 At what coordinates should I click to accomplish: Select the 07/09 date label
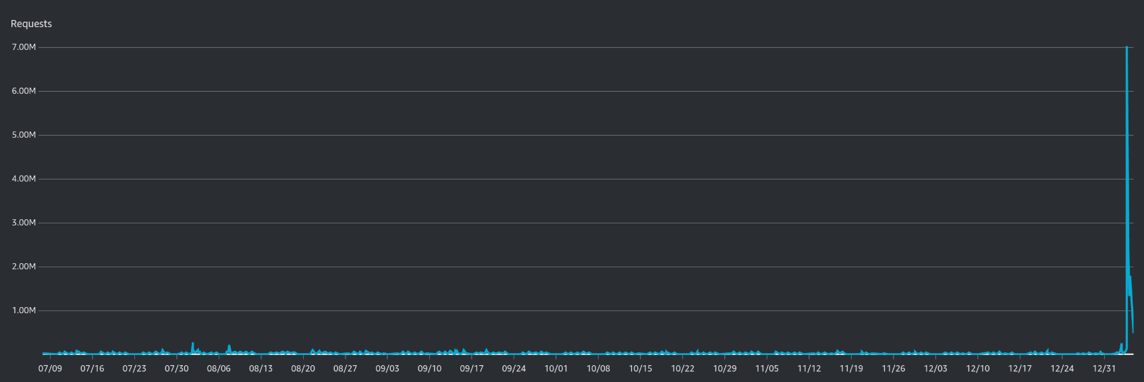tap(50, 369)
